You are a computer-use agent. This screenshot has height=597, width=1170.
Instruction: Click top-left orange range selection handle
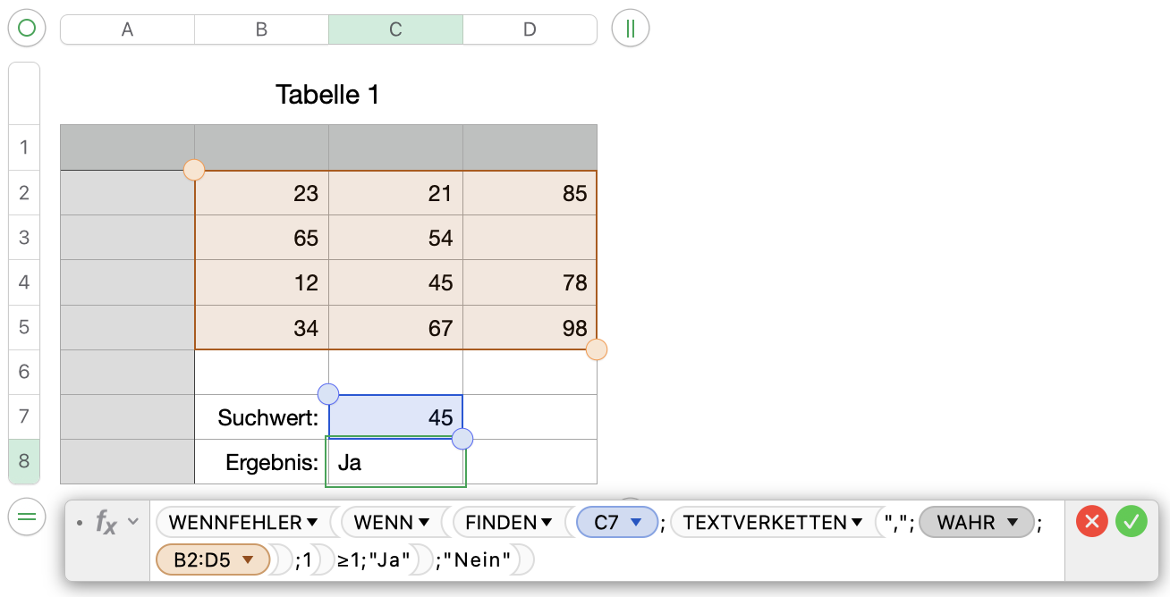click(x=194, y=170)
